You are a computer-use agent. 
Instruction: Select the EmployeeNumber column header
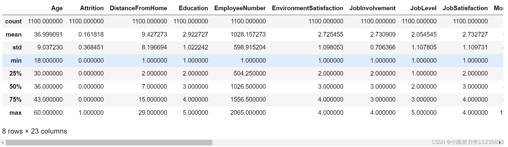240,8
